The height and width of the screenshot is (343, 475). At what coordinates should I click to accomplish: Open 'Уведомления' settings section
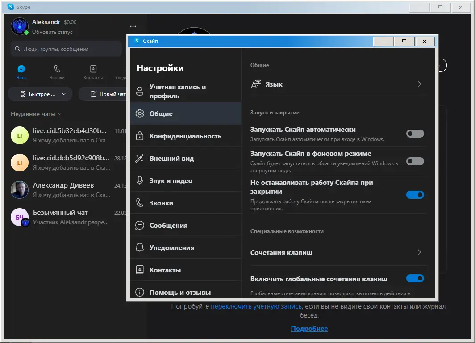(186, 247)
